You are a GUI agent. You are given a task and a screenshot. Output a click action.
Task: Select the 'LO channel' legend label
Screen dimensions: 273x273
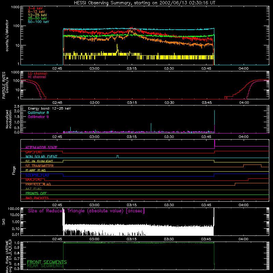click(x=38, y=73)
